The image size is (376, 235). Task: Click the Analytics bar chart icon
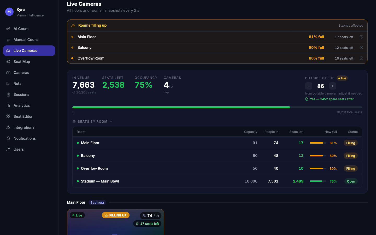[8, 105]
